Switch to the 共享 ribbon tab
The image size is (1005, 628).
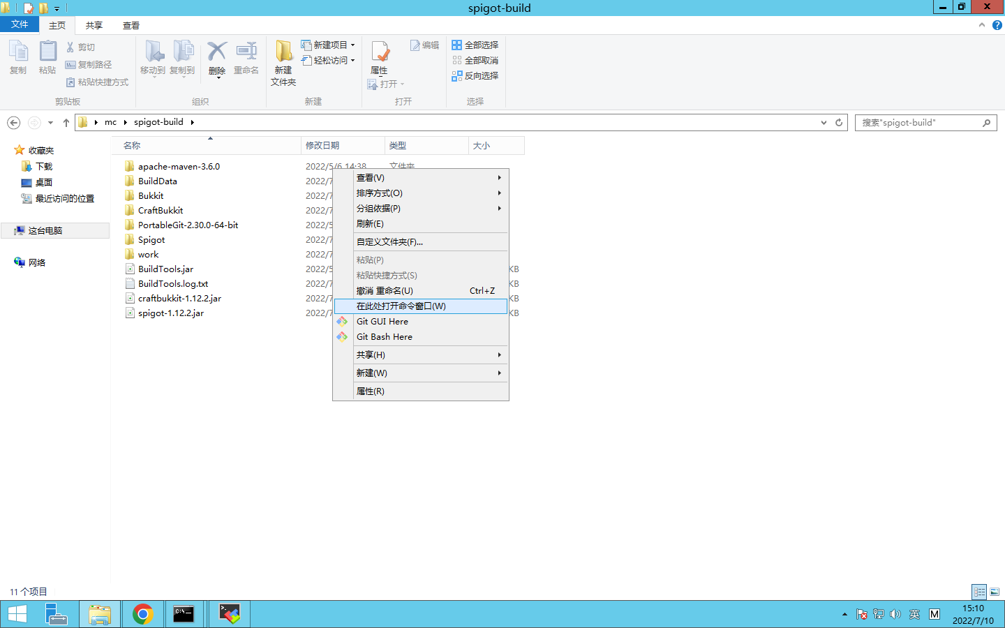94,25
